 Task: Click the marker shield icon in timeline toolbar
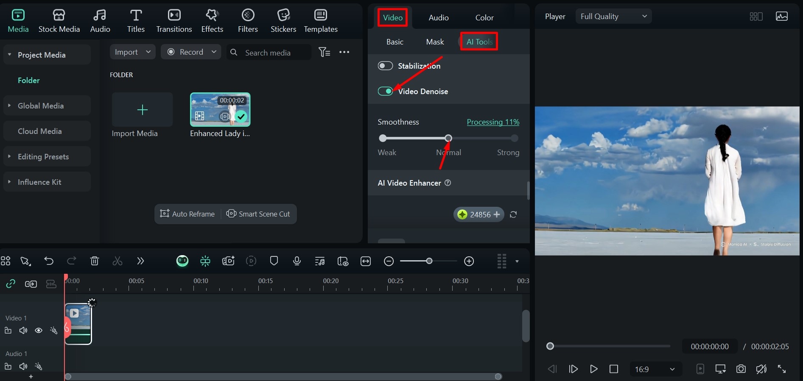[274, 261]
